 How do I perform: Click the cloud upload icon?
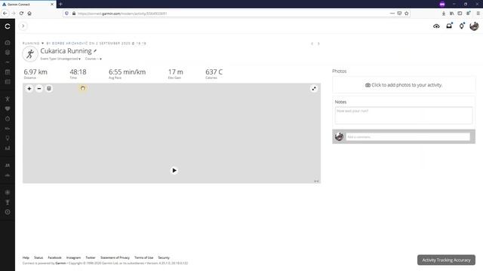(436, 26)
